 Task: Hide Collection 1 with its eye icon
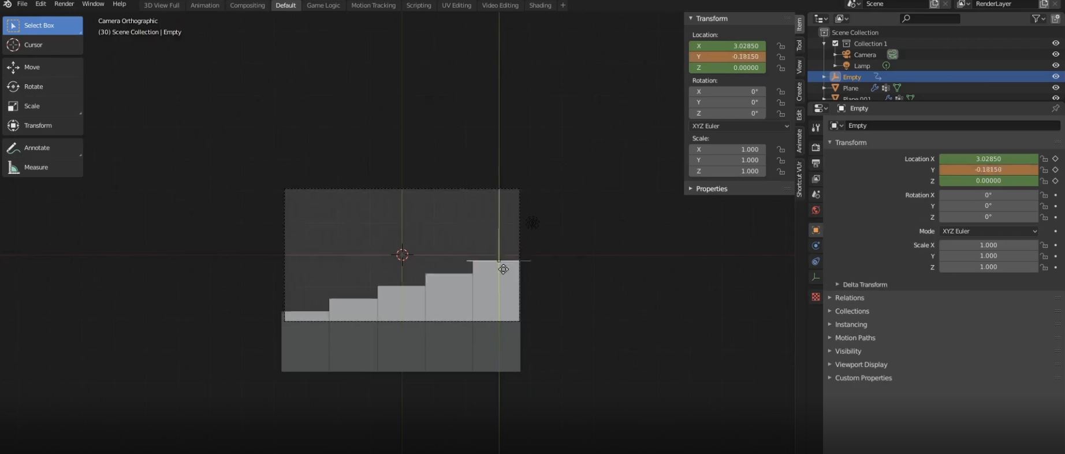pyautogui.click(x=1055, y=43)
